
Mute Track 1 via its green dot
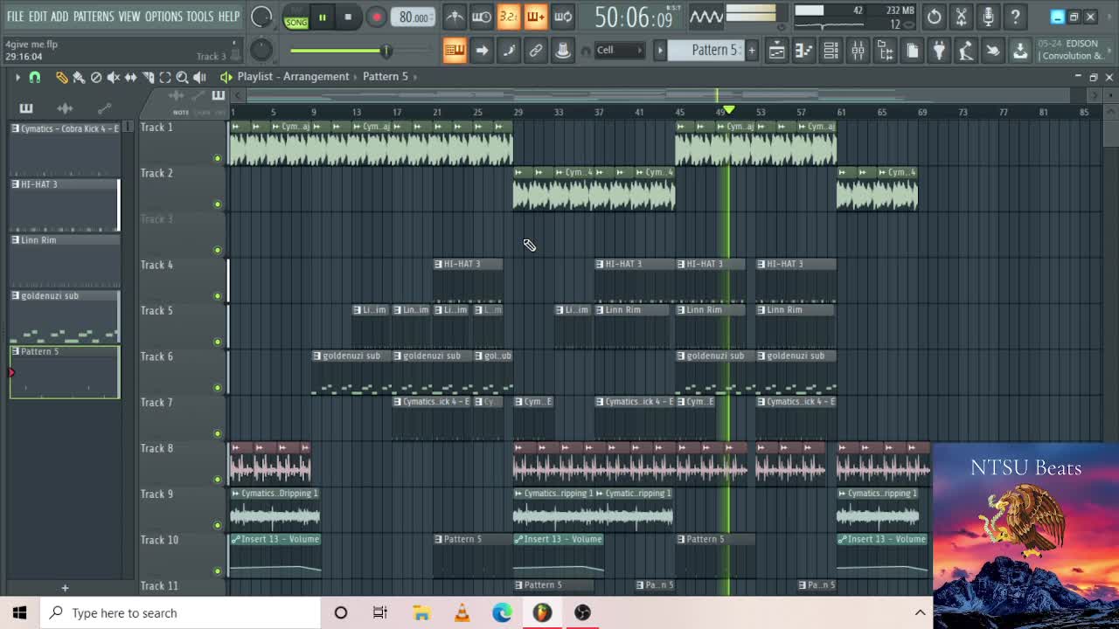point(217,158)
